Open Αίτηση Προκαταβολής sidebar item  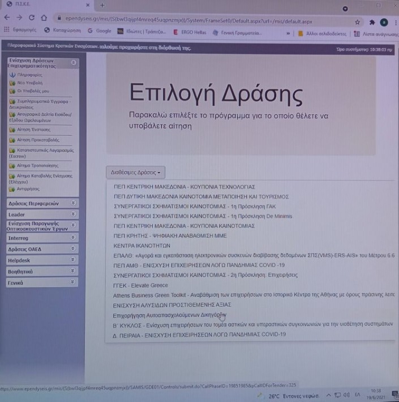click(x=35, y=140)
